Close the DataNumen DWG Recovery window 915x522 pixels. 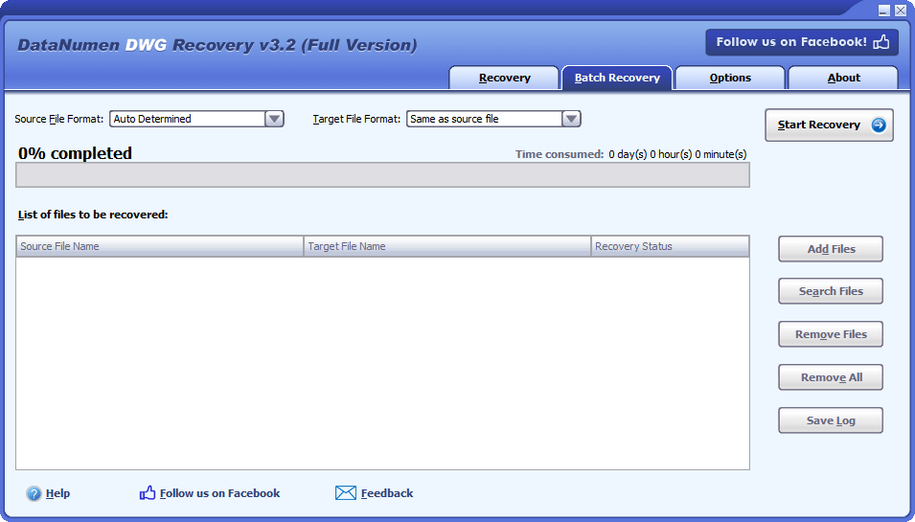point(901,11)
